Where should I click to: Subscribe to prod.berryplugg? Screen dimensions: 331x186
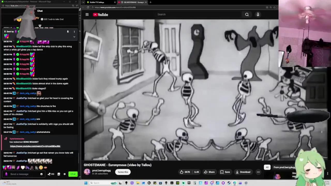[123, 172]
